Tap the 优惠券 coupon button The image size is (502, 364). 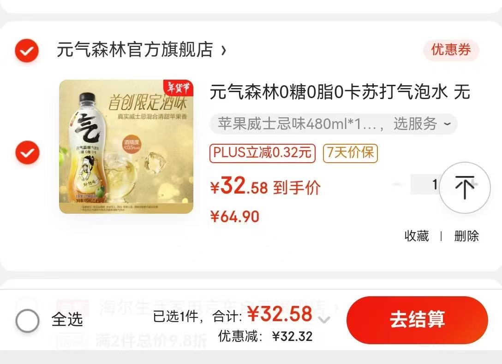click(451, 50)
